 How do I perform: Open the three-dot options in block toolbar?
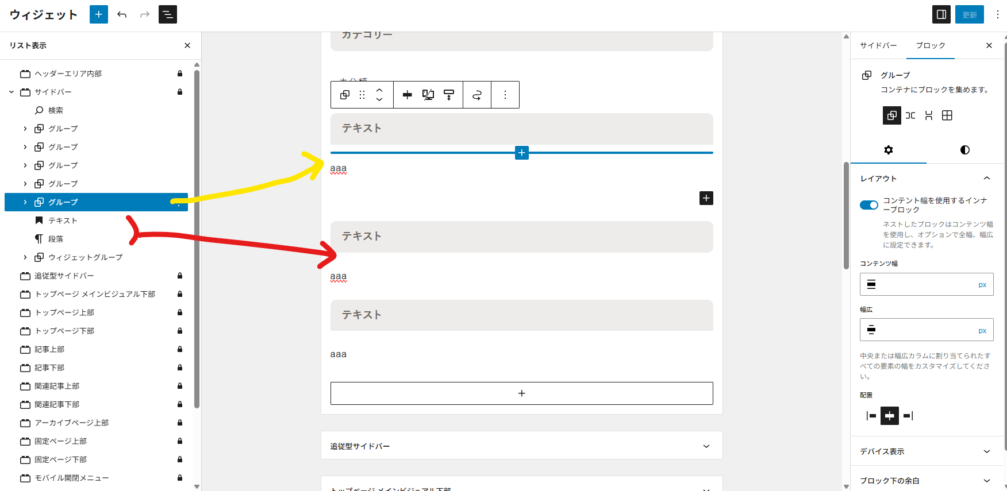tap(505, 95)
